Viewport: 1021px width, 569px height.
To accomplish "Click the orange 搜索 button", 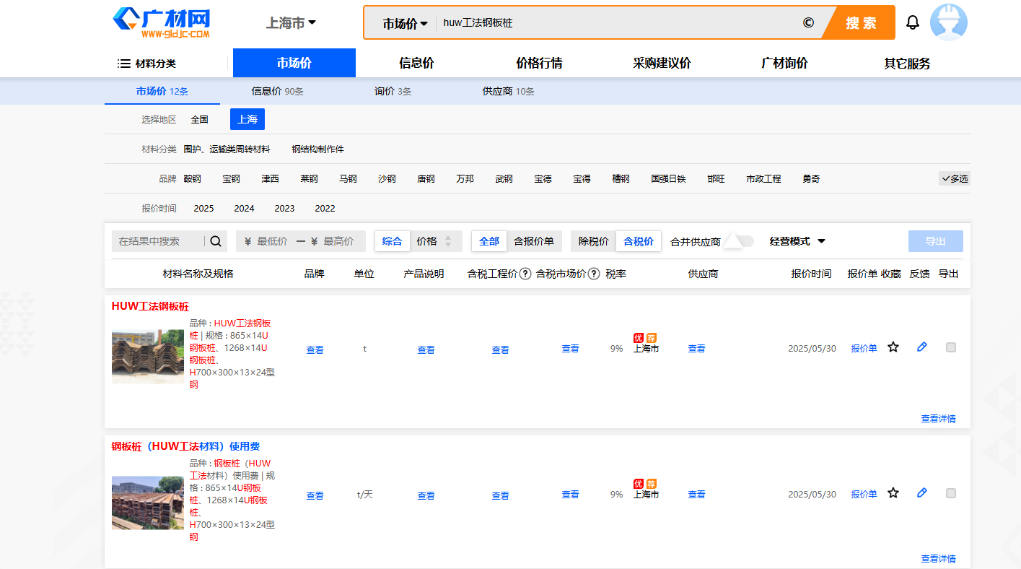I will [x=861, y=22].
